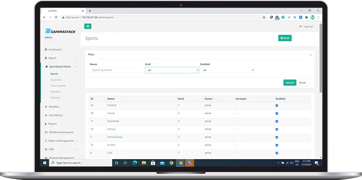Open the Enabled filter dropdown

coord(227,70)
